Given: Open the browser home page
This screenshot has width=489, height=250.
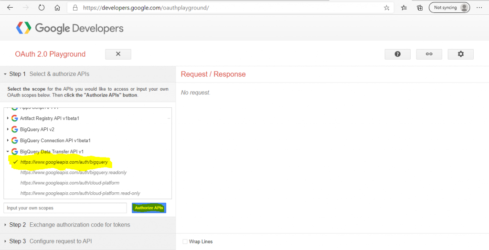Looking at the screenshot, I should coord(57,8).
